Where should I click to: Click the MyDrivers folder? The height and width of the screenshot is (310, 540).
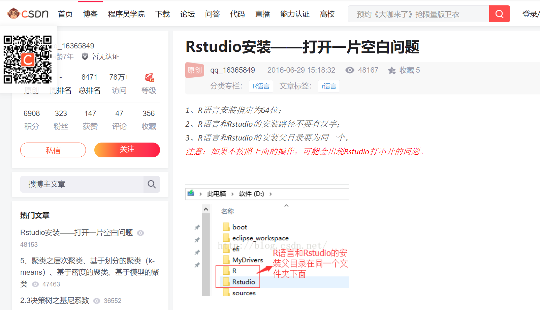(243, 260)
